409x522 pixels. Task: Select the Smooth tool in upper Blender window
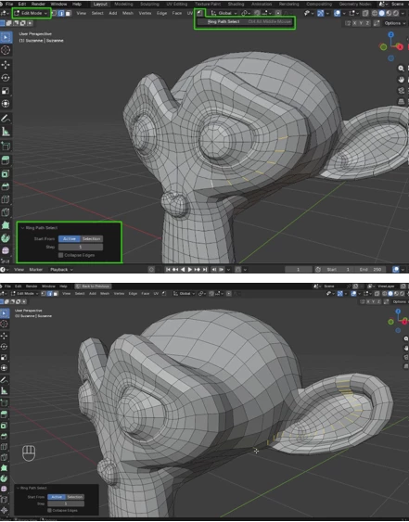pyautogui.click(x=6, y=250)
